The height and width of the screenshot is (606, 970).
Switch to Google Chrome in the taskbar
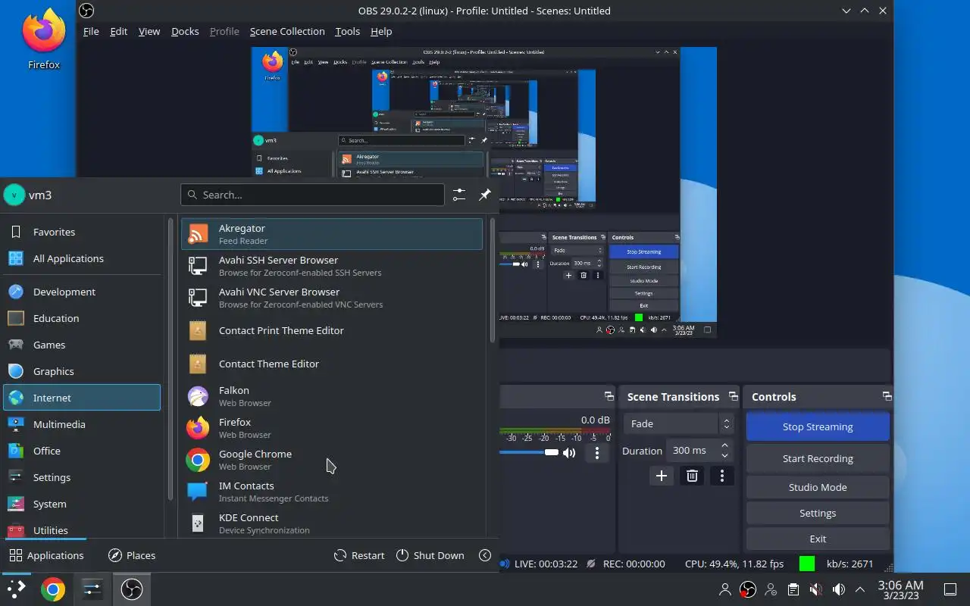point(52,589)
